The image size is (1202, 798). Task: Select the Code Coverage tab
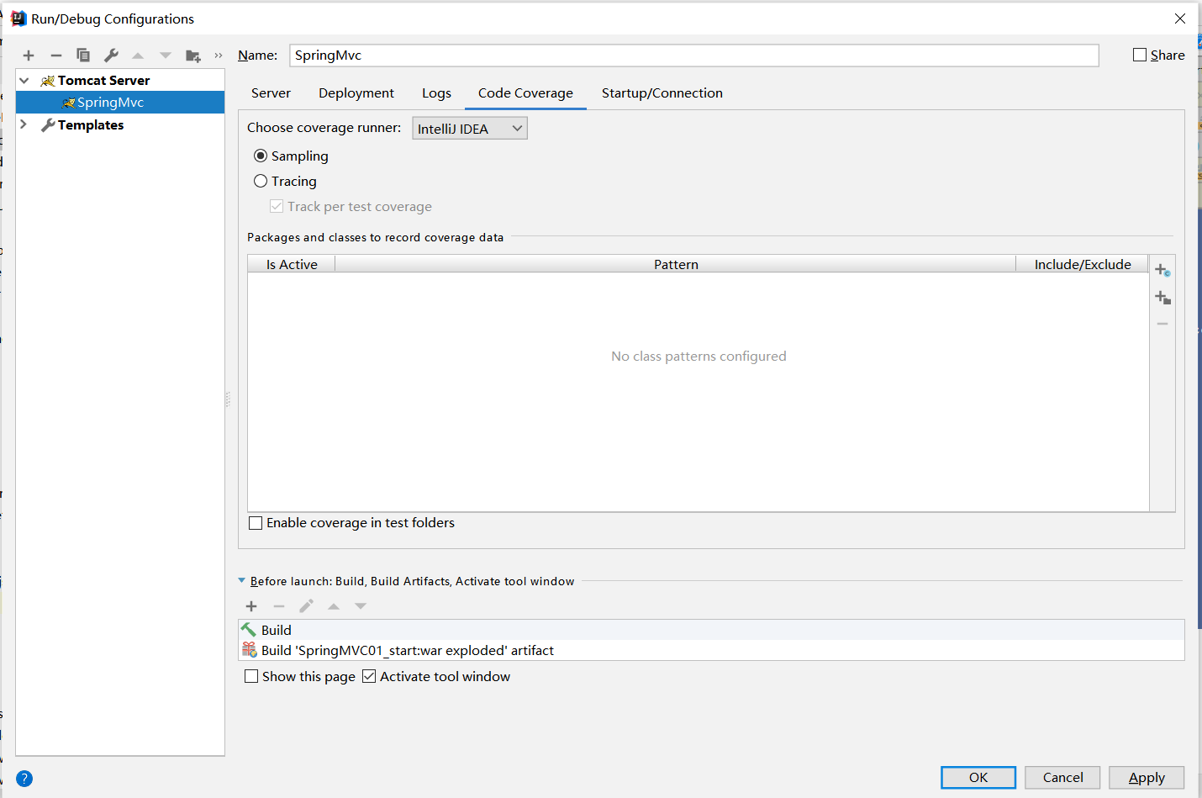click(x=525, y=93)
